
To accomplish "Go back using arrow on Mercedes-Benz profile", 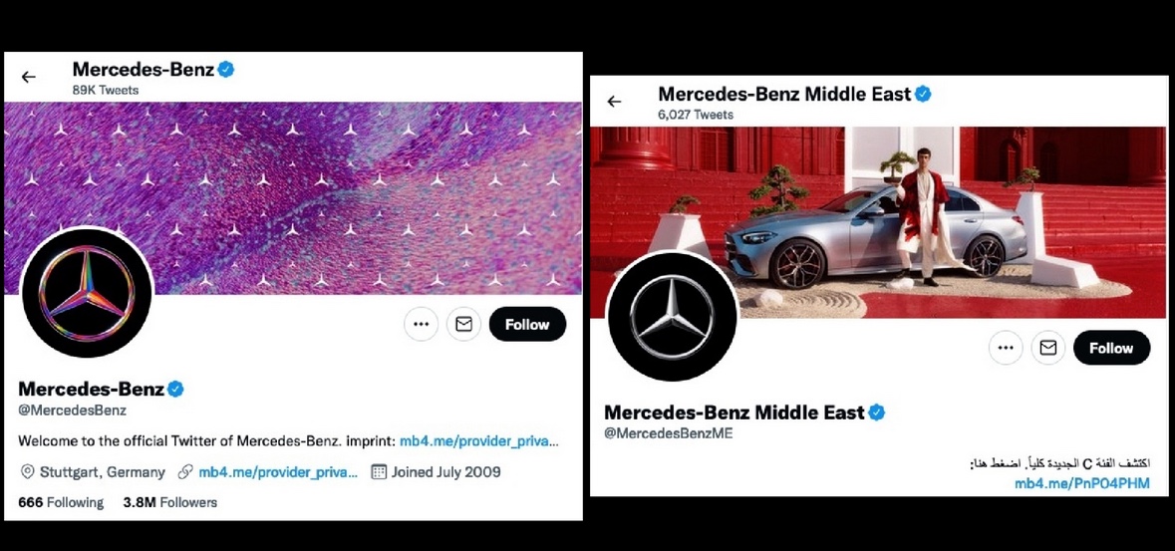I will pos(29,77).
